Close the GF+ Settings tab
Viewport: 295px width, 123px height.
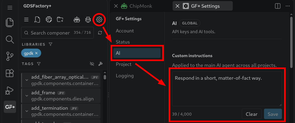[x=177, y=6]
